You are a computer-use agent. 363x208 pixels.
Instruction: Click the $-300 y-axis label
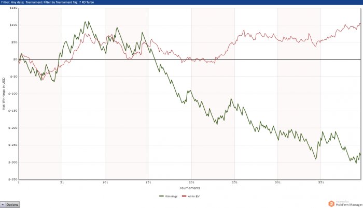(x=13, y=162)
